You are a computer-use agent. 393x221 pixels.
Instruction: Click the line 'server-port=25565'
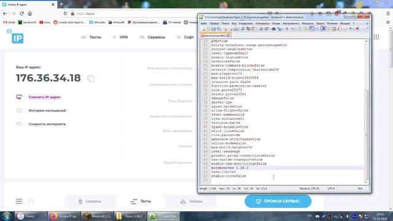[228, 94]
